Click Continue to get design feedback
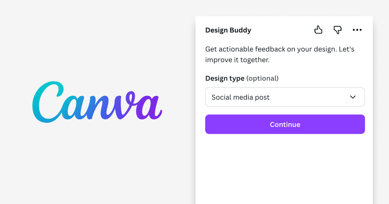The width and height of the screenshot is (389, 204). click(x=285, y=124)
